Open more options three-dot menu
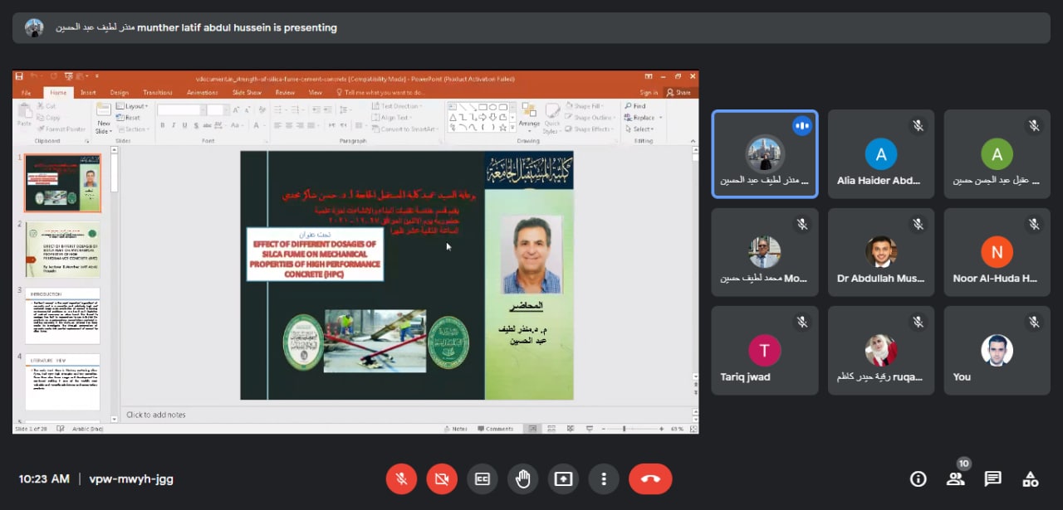 [x=604, y=478]
